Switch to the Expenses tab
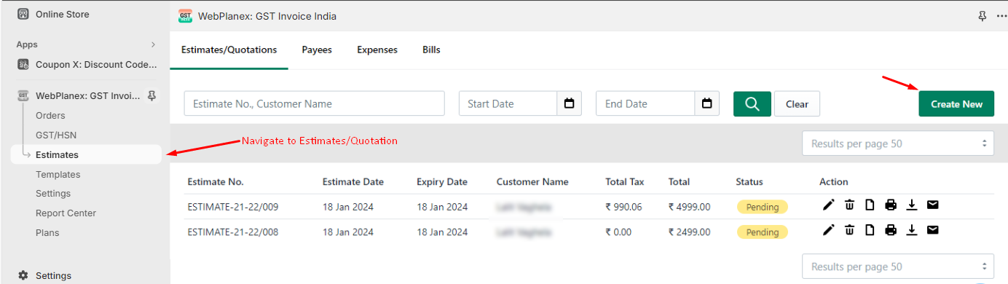This screenshot has width=1008, height=284. click(377, 50)
